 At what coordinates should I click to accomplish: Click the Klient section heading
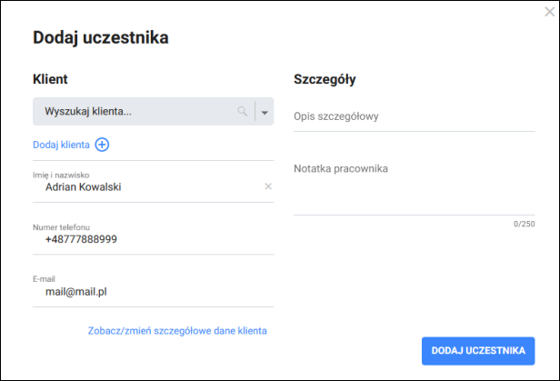pos(51,79)
